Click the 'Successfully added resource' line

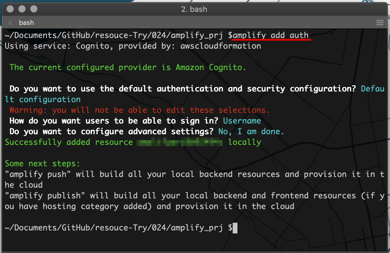pos(133,142)
